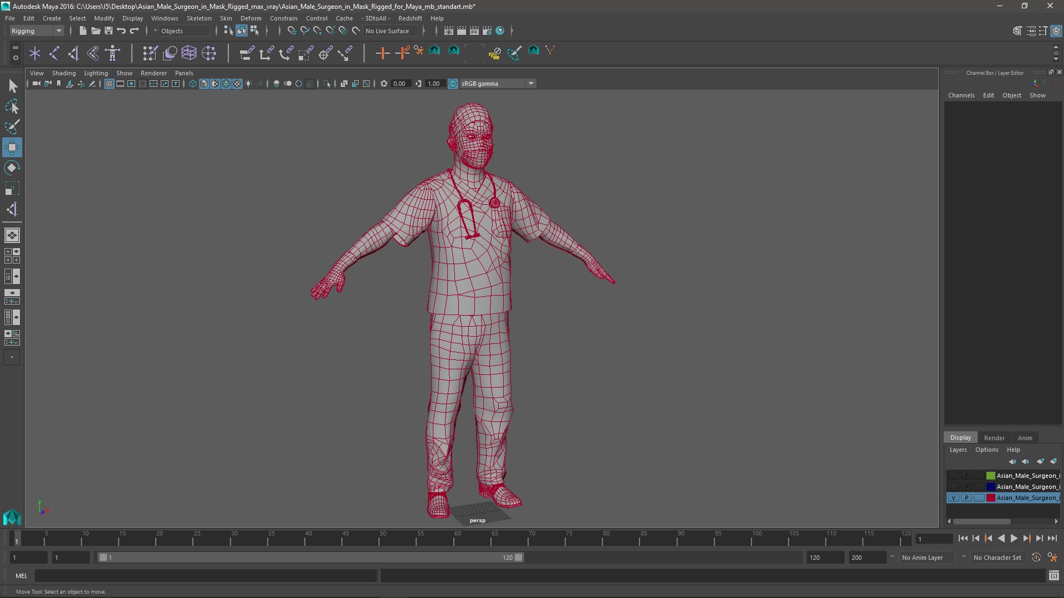This screenshot has width=1064, height=598.
Task: Click the Display tab in Channel Box
Action: (960, 437)
